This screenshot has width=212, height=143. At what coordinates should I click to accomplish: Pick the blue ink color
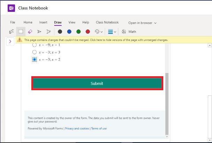[x=69, y=32]
